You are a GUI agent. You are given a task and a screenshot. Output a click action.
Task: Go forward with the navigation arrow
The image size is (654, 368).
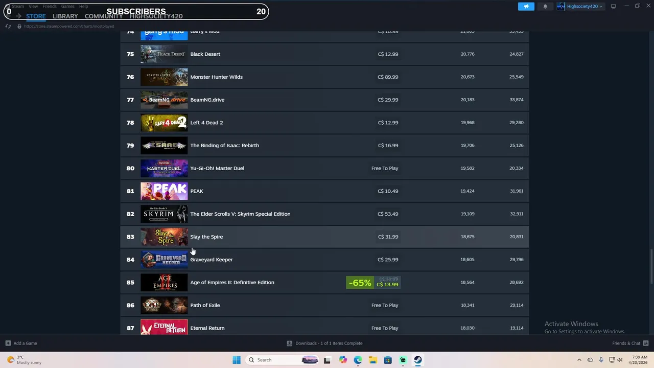(18, 16)
